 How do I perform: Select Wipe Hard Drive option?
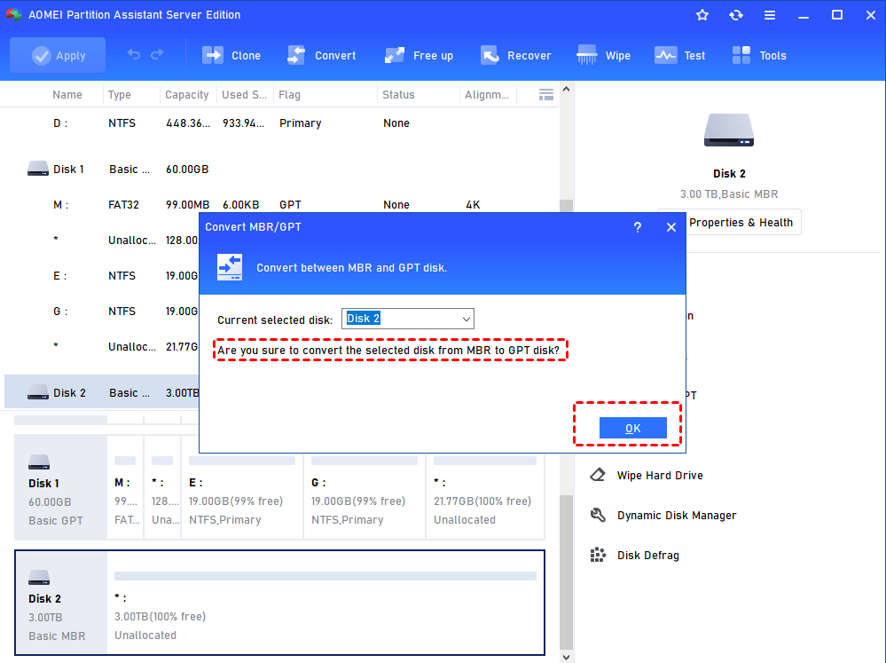tap(660, 476)
